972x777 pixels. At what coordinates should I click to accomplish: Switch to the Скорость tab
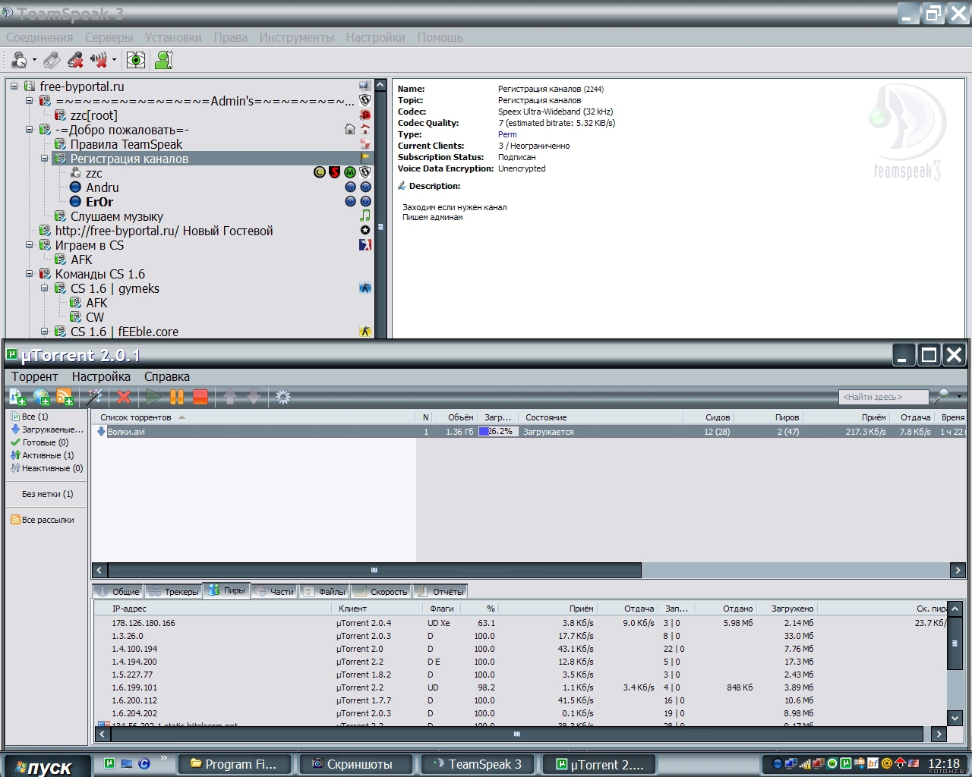(x=380, y=591)
